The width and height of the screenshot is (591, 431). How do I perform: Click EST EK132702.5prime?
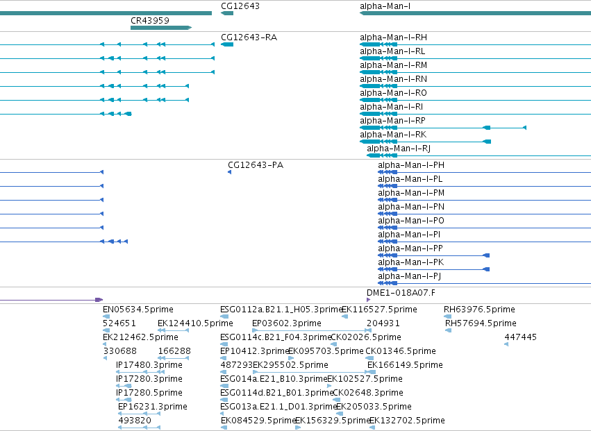408,421
